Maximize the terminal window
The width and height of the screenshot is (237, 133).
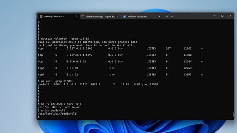tap(222, 16)
